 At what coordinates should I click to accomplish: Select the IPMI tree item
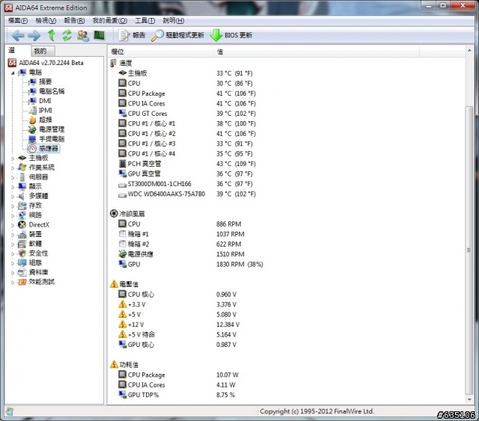pyautogui.click(x=45, y=110)
